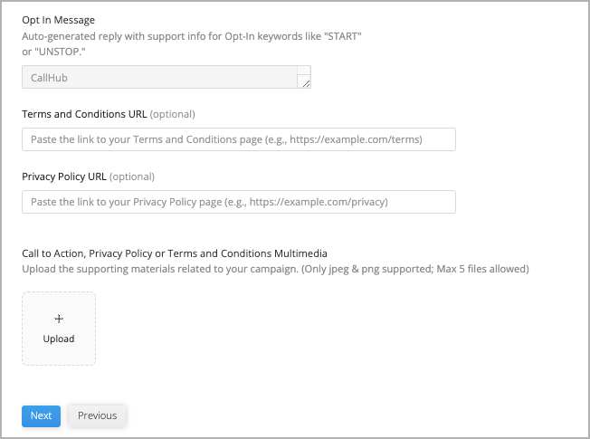Click the Opt-In keywords description text
590x439 pixels.
192,36
